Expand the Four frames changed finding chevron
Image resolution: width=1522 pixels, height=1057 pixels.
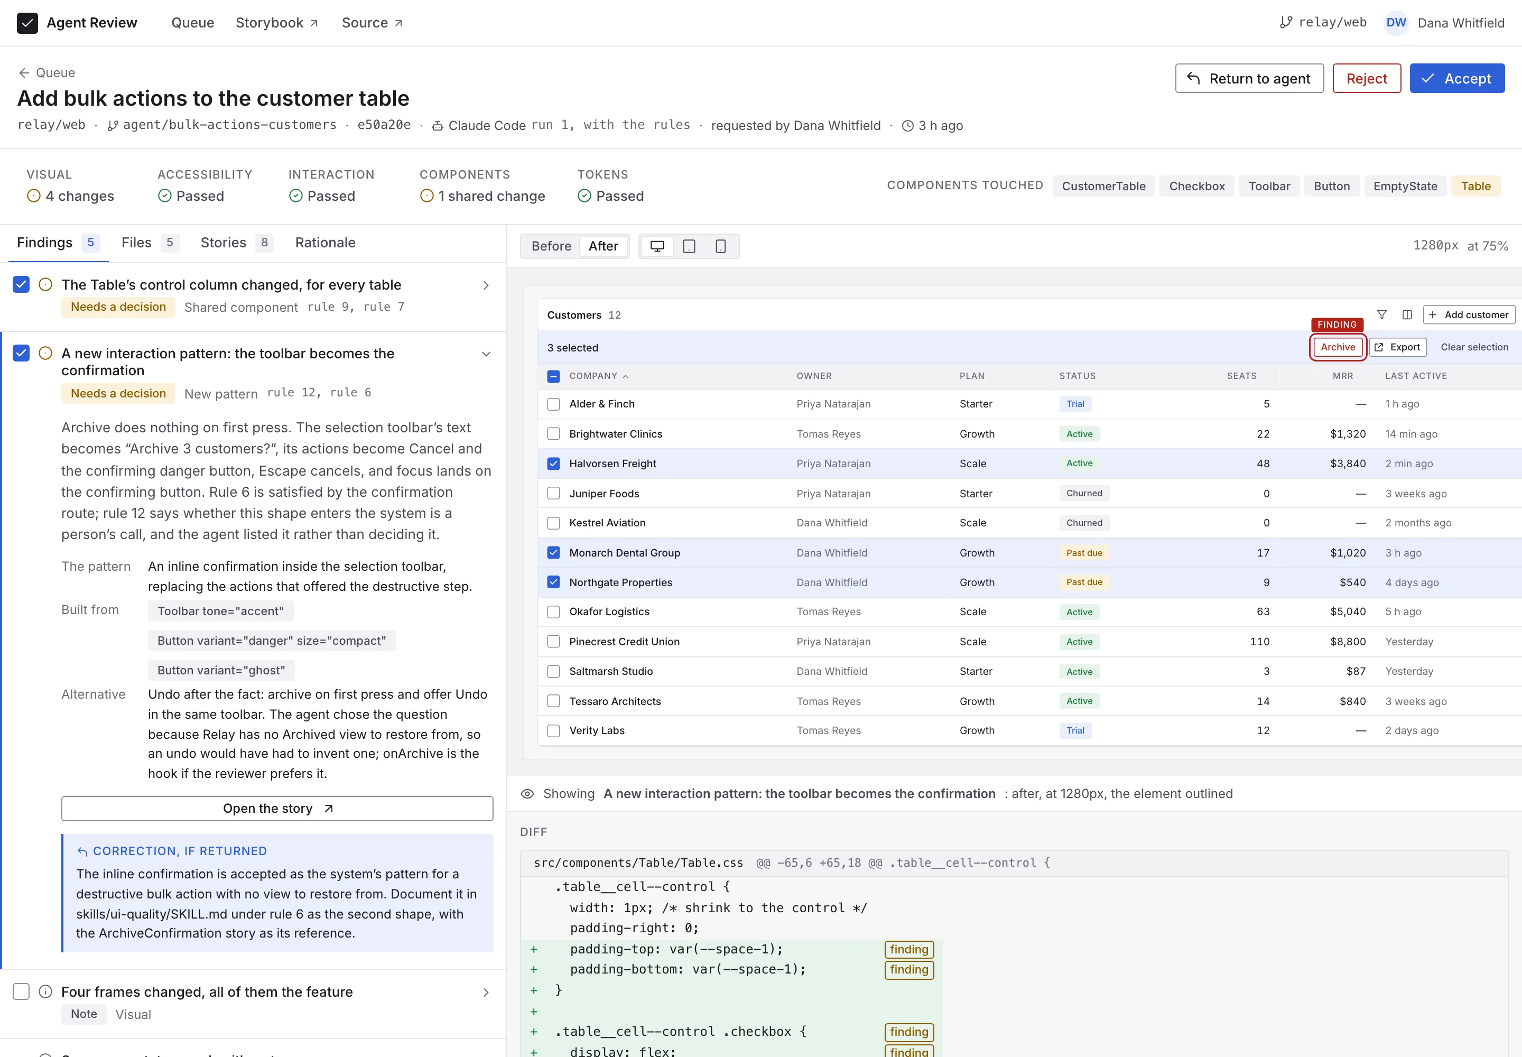[x=486, y=992]
